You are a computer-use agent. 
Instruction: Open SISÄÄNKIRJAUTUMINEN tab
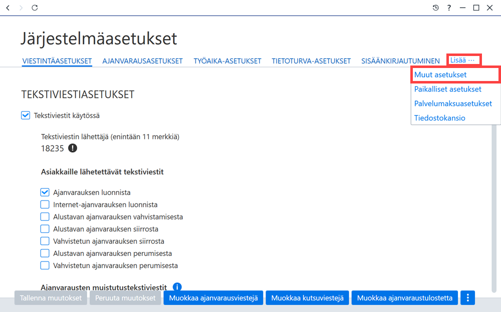pos(400,61)
